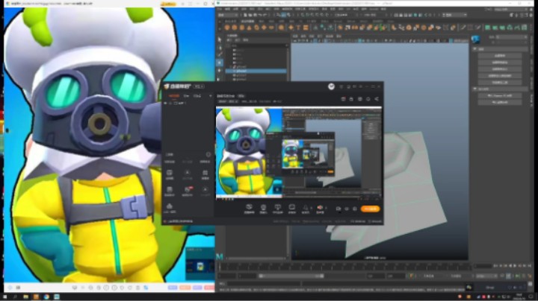Choose the Select arrow tool in Maya's toolbox
538x301 pixels.
click(x=220, y=39)
